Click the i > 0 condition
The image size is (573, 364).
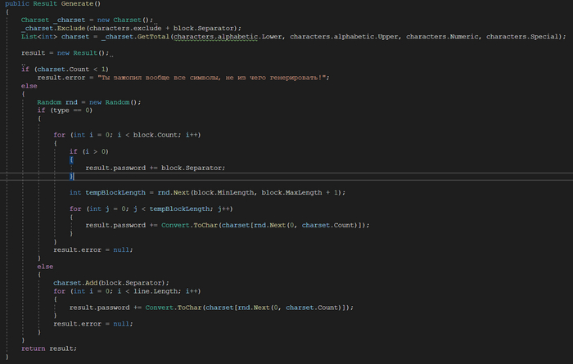(95, 151)
